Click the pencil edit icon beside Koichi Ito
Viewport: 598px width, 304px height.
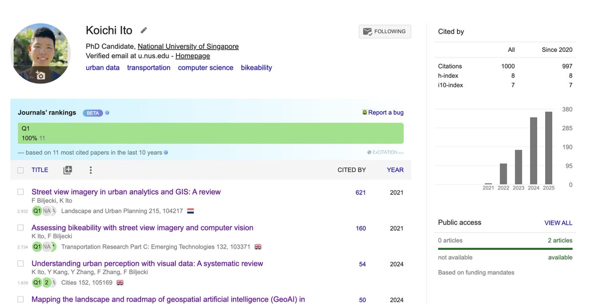(x=144, y=30)
